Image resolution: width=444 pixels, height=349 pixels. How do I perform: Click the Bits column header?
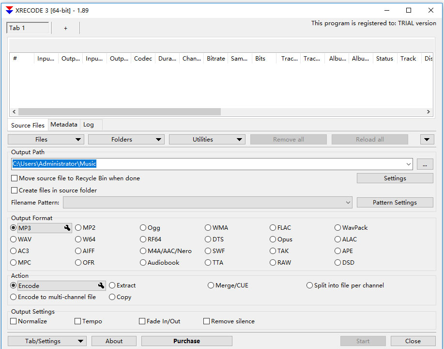264,59
